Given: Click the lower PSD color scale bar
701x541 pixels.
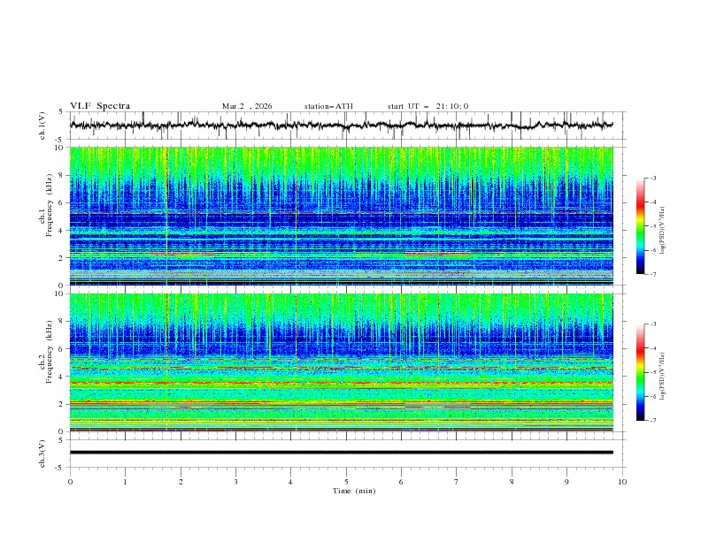Looking at the screenshot, I should click(641, 372).
